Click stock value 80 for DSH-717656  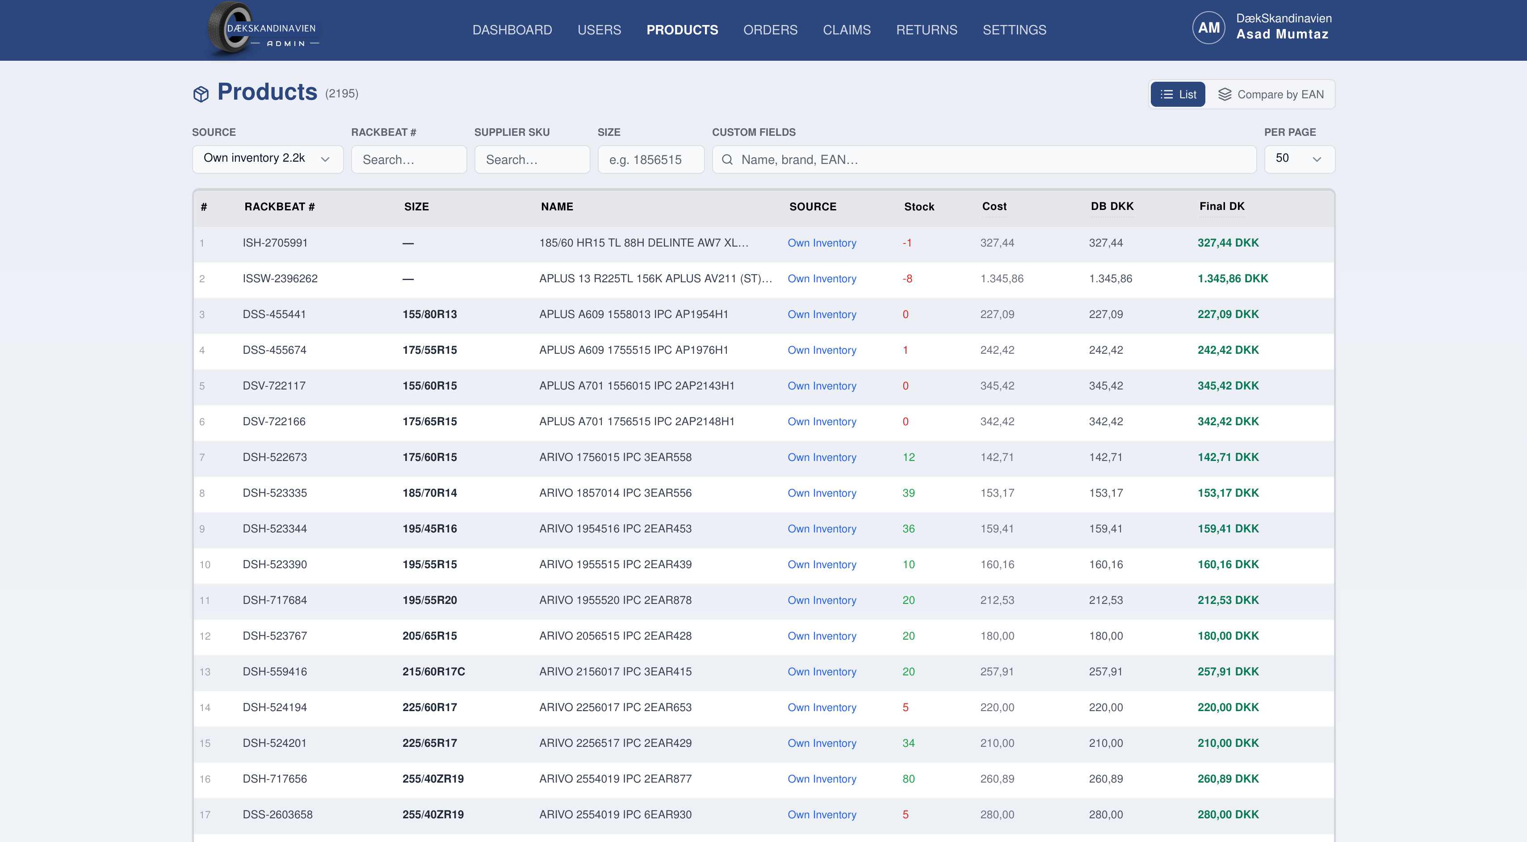point(908,779)
